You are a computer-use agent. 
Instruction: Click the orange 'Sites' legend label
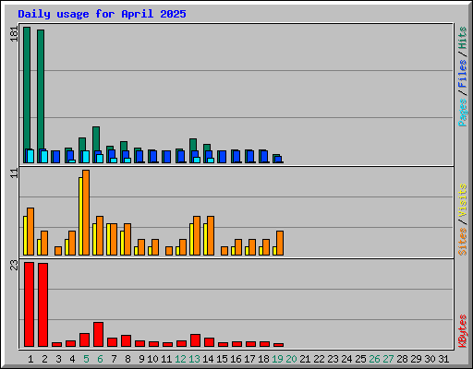tap(463, 242)
